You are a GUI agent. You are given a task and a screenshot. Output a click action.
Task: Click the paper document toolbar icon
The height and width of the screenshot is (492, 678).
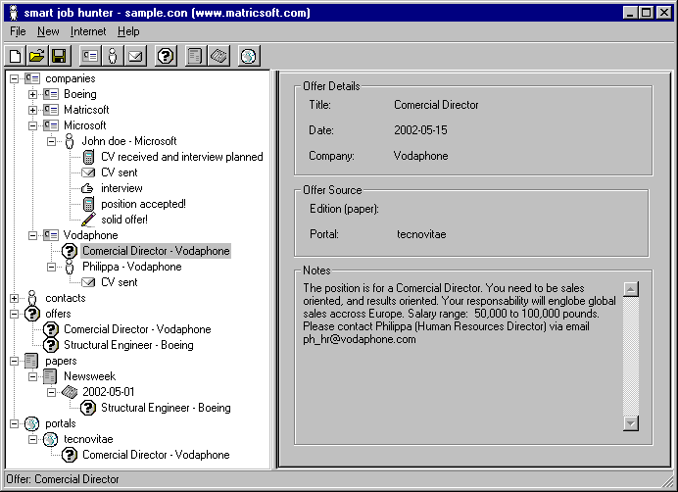coord(195,56)
